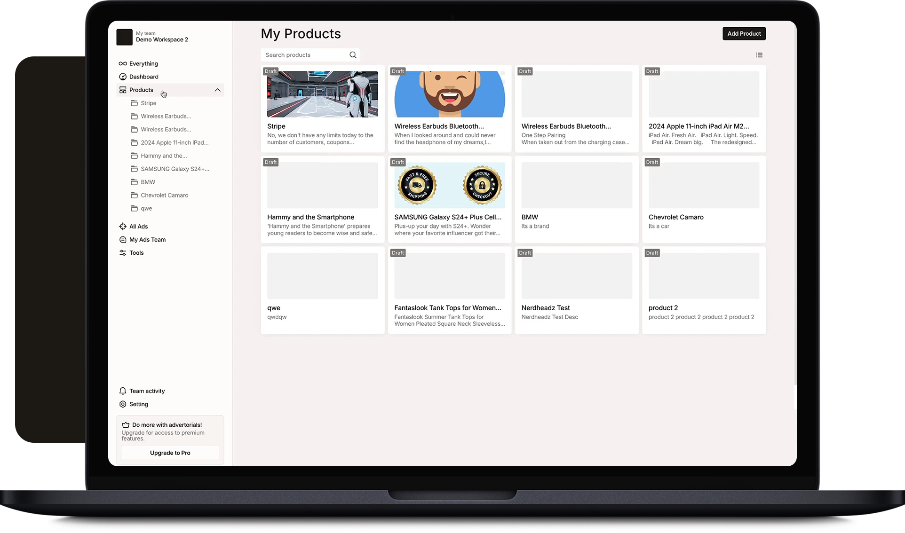Click the Team activity bell icon
The width and height of the screenshot is (905, 533).
(123, 391)
